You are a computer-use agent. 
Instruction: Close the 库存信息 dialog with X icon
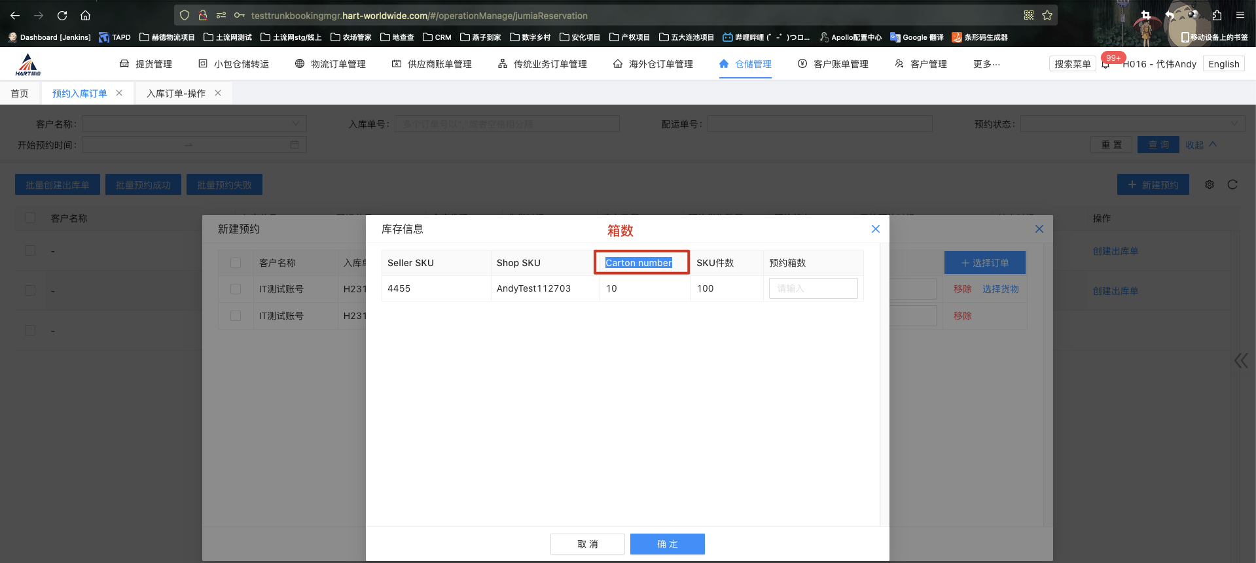click(875, 229)
